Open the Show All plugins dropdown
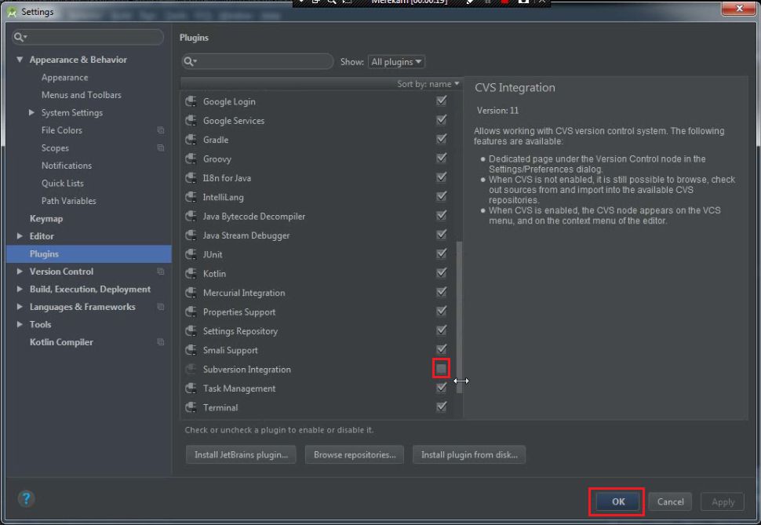Viewport: 761px width, 525px height. pyautogui.click(x=396, y=62)
